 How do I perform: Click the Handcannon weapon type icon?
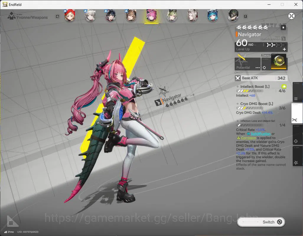point(283,39)
